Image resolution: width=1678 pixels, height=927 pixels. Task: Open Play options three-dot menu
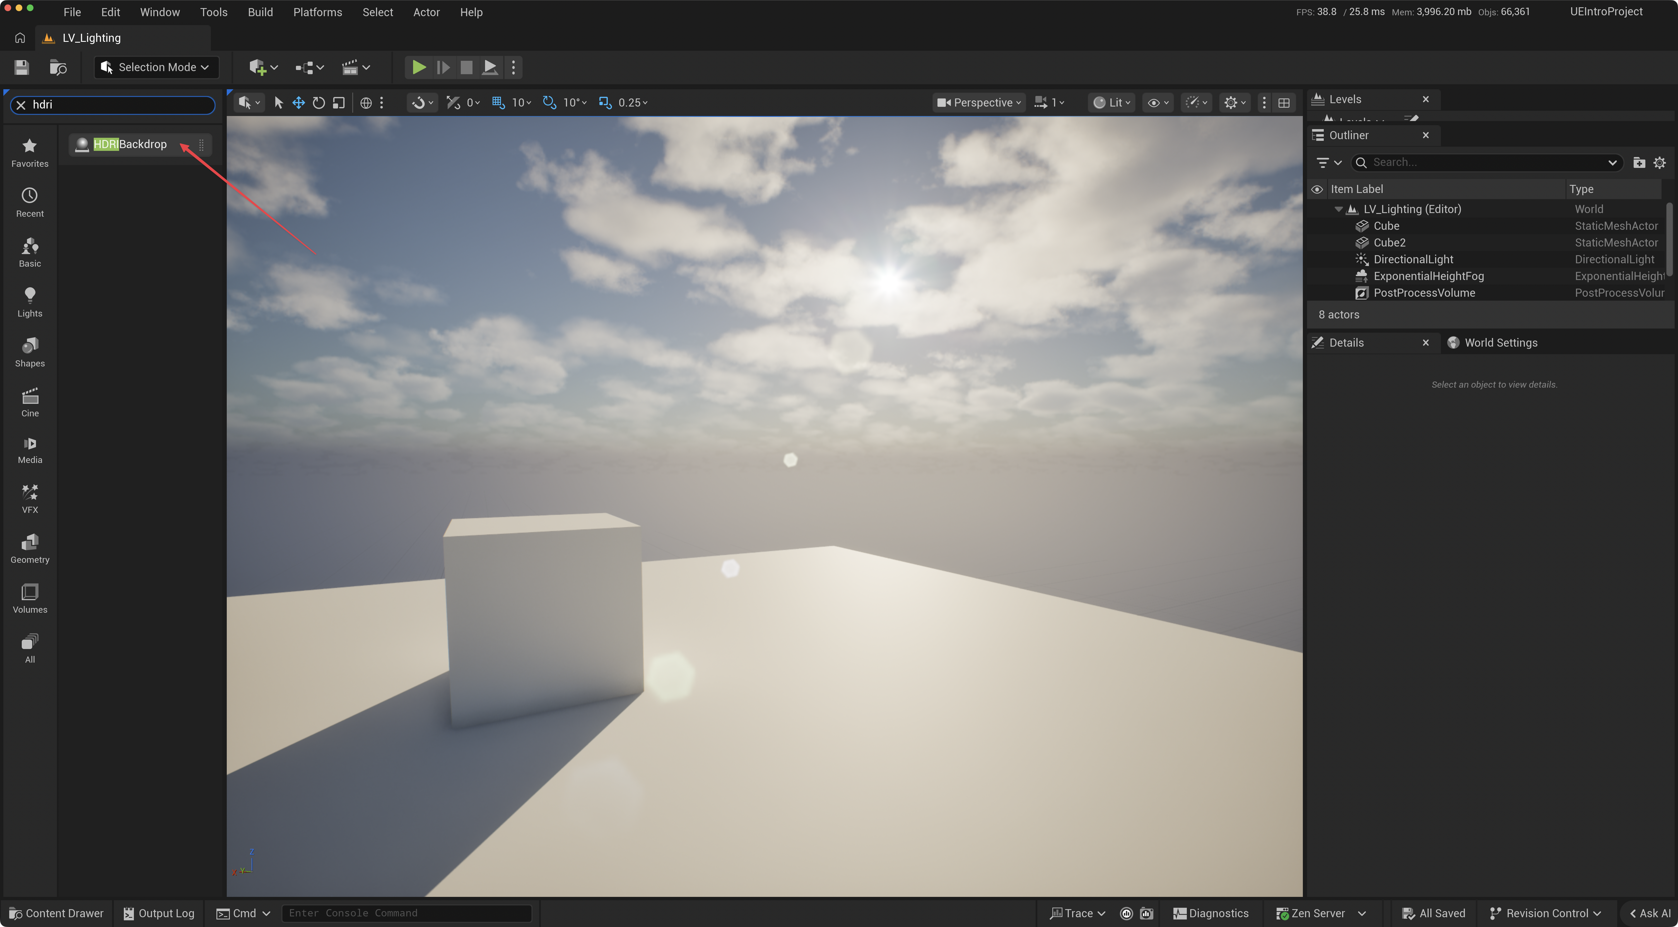[x=513, y=67]
